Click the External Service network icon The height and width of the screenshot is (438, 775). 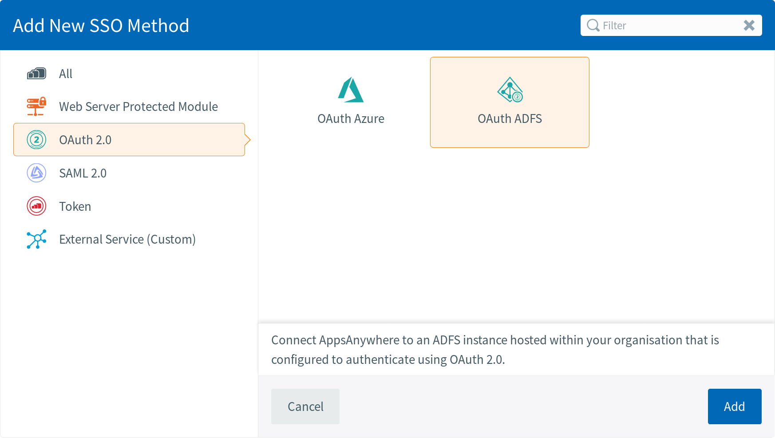click(36, 239)
